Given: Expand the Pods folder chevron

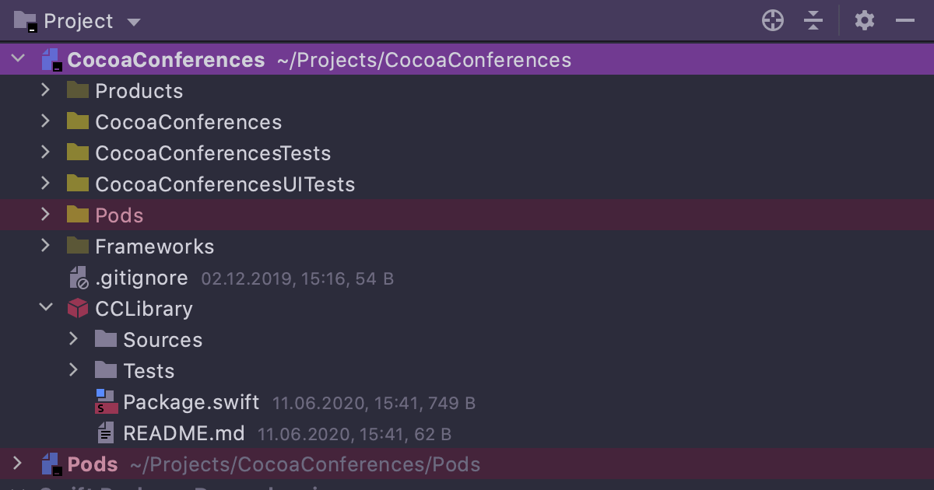Looking at the screenshot, I should click(45, 215).
